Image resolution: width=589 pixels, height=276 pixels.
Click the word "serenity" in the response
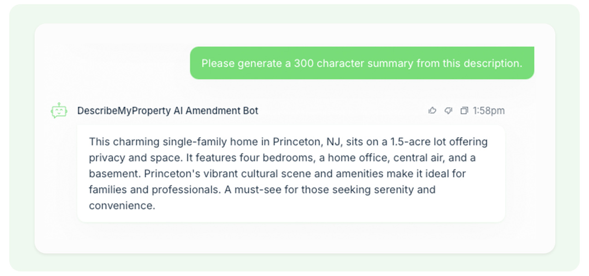(383, 190)
